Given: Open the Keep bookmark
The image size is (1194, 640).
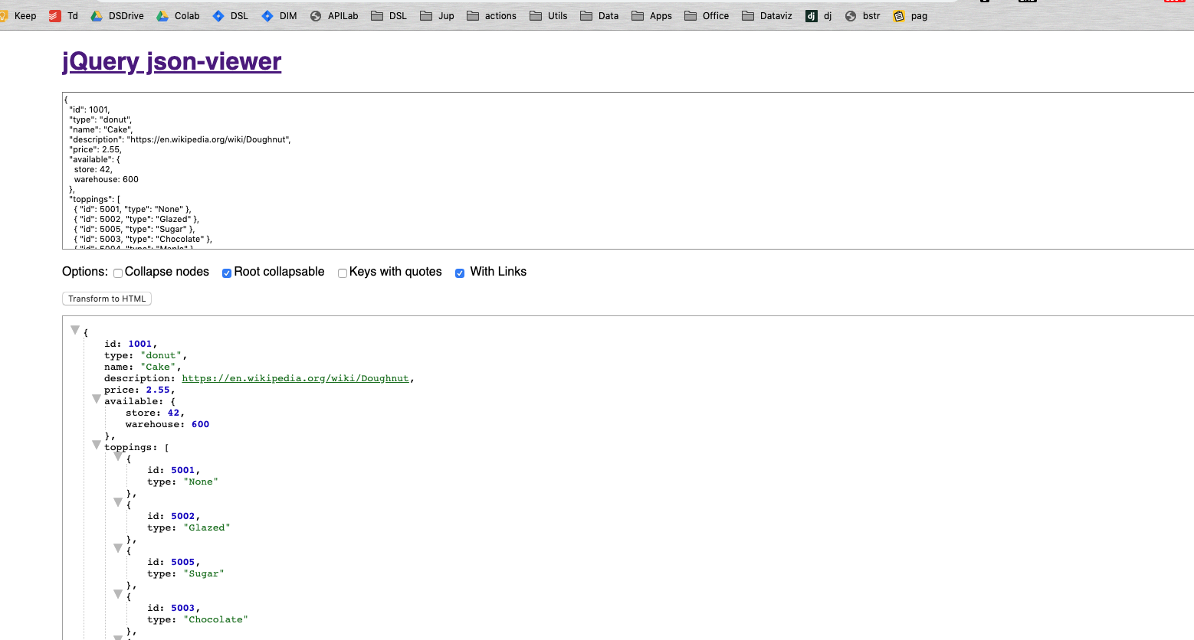Looking at the screenshot, I should pos(18,15).
